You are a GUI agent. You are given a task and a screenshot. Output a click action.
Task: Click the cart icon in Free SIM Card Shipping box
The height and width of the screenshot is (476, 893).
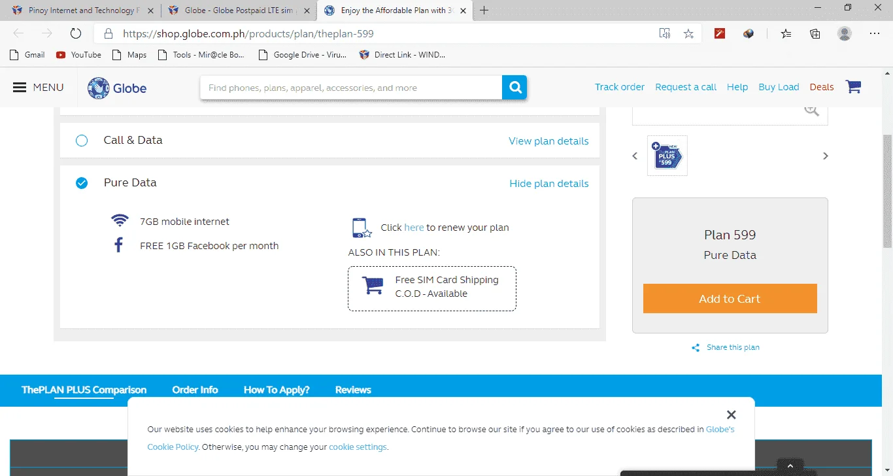373,286
